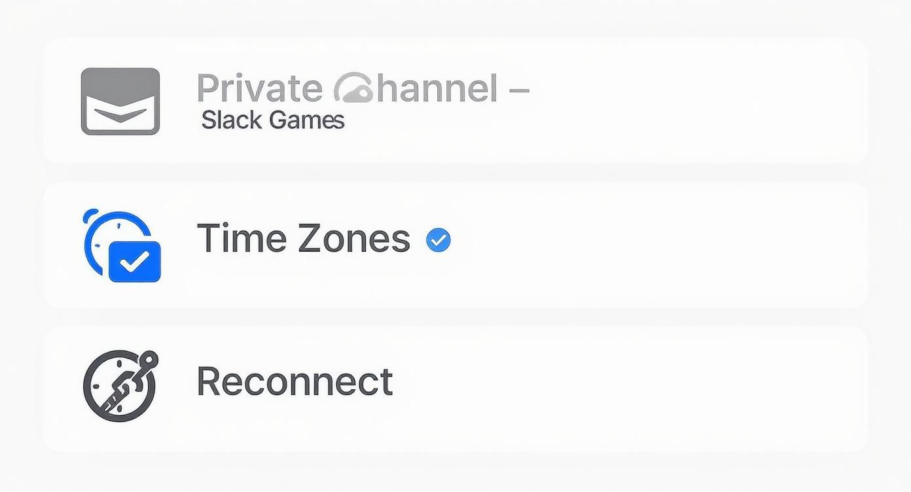
Task: Select the Time Zones list item
Action: coord(455,243)
